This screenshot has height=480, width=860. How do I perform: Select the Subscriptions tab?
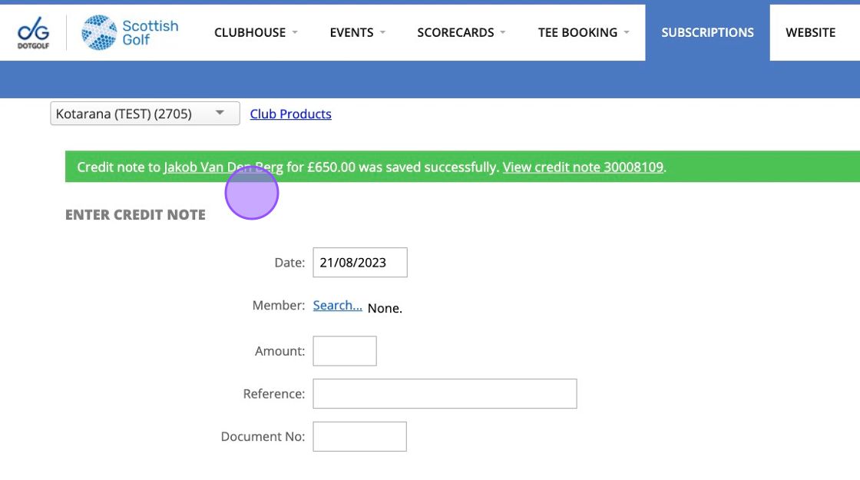point(707,32)
